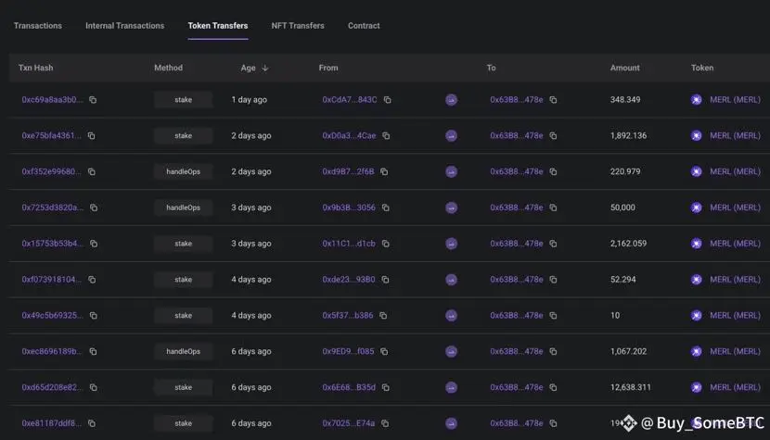The width and height of the screenshot is (770, 440).
Task: Copy txn hash 0xc69a8aa3b0 via copy icon
Action: click(93, 100)
